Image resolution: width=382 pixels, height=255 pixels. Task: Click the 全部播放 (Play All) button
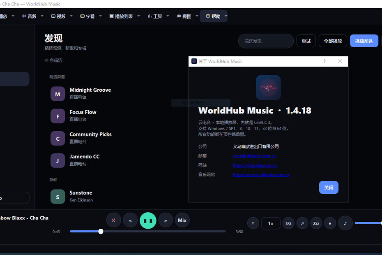point(333,41)
